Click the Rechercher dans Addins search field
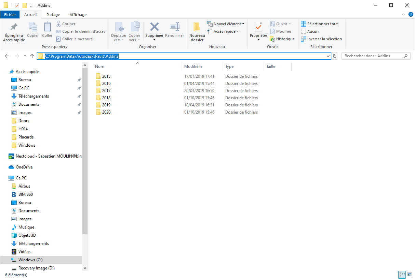 373,56
